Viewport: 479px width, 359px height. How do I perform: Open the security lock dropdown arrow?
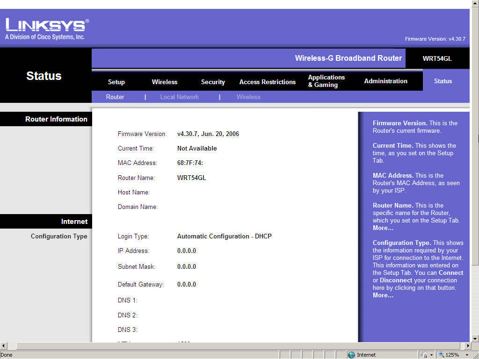[431, 355]
